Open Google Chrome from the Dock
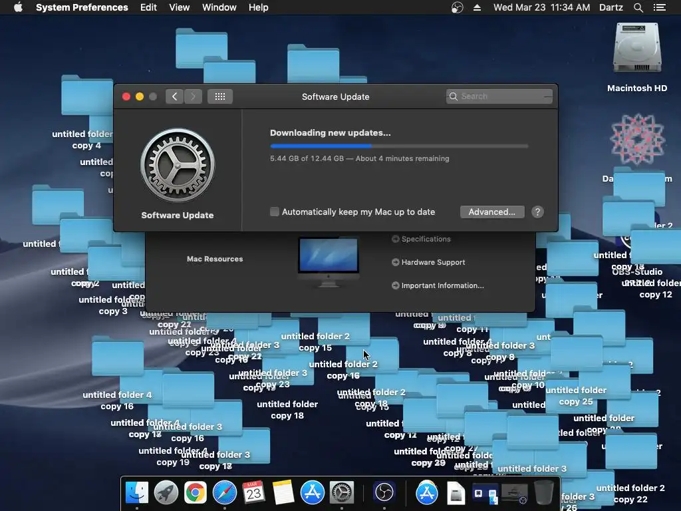This screenshot has width=681, height=511. coord(196,492)
